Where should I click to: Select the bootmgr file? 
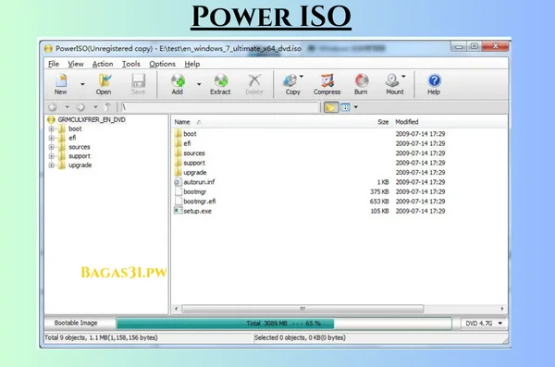pyautogui.click(x=194, y=191)
